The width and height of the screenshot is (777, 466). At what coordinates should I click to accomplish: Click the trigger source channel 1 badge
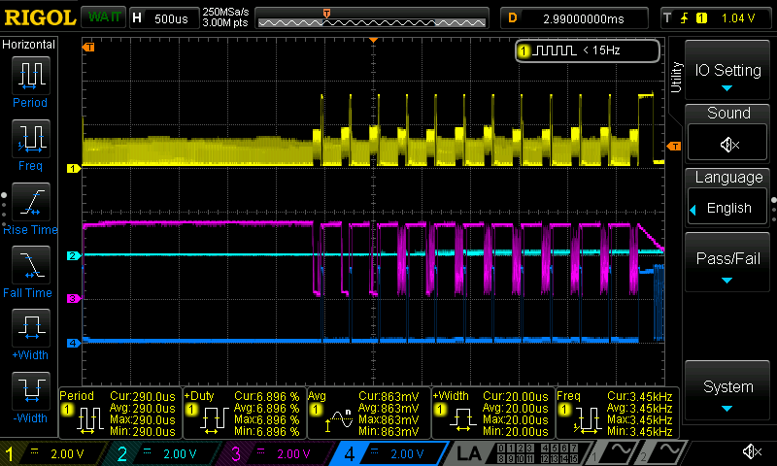701,18
